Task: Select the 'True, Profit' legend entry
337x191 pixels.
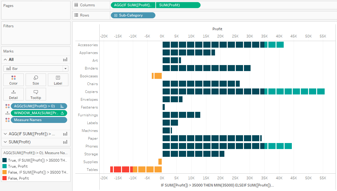Action: 18,166
